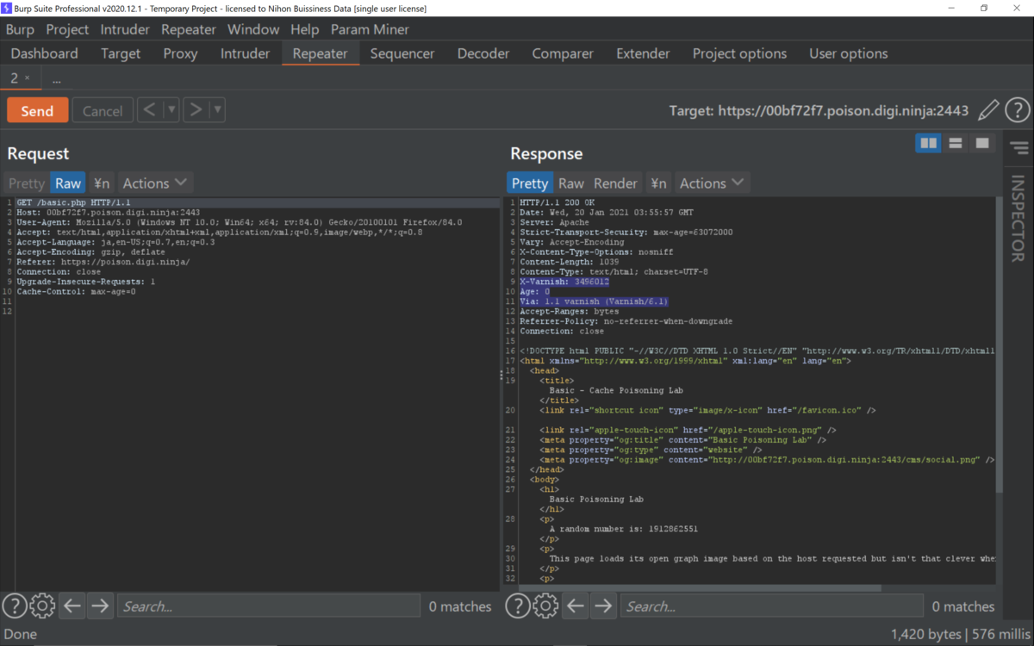Viewport: 1034px width, 646px height.
Task: Click the Request search field
Action: [268, 606]
